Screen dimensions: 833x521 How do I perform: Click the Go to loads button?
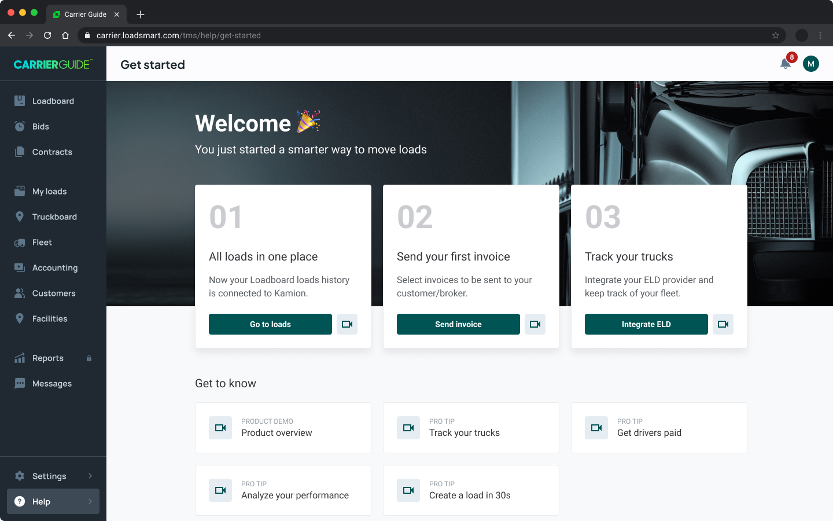point(270,324)
